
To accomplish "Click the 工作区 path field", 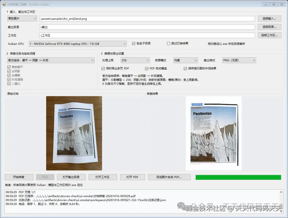I will pyautogui.click(x=147, y=35).
